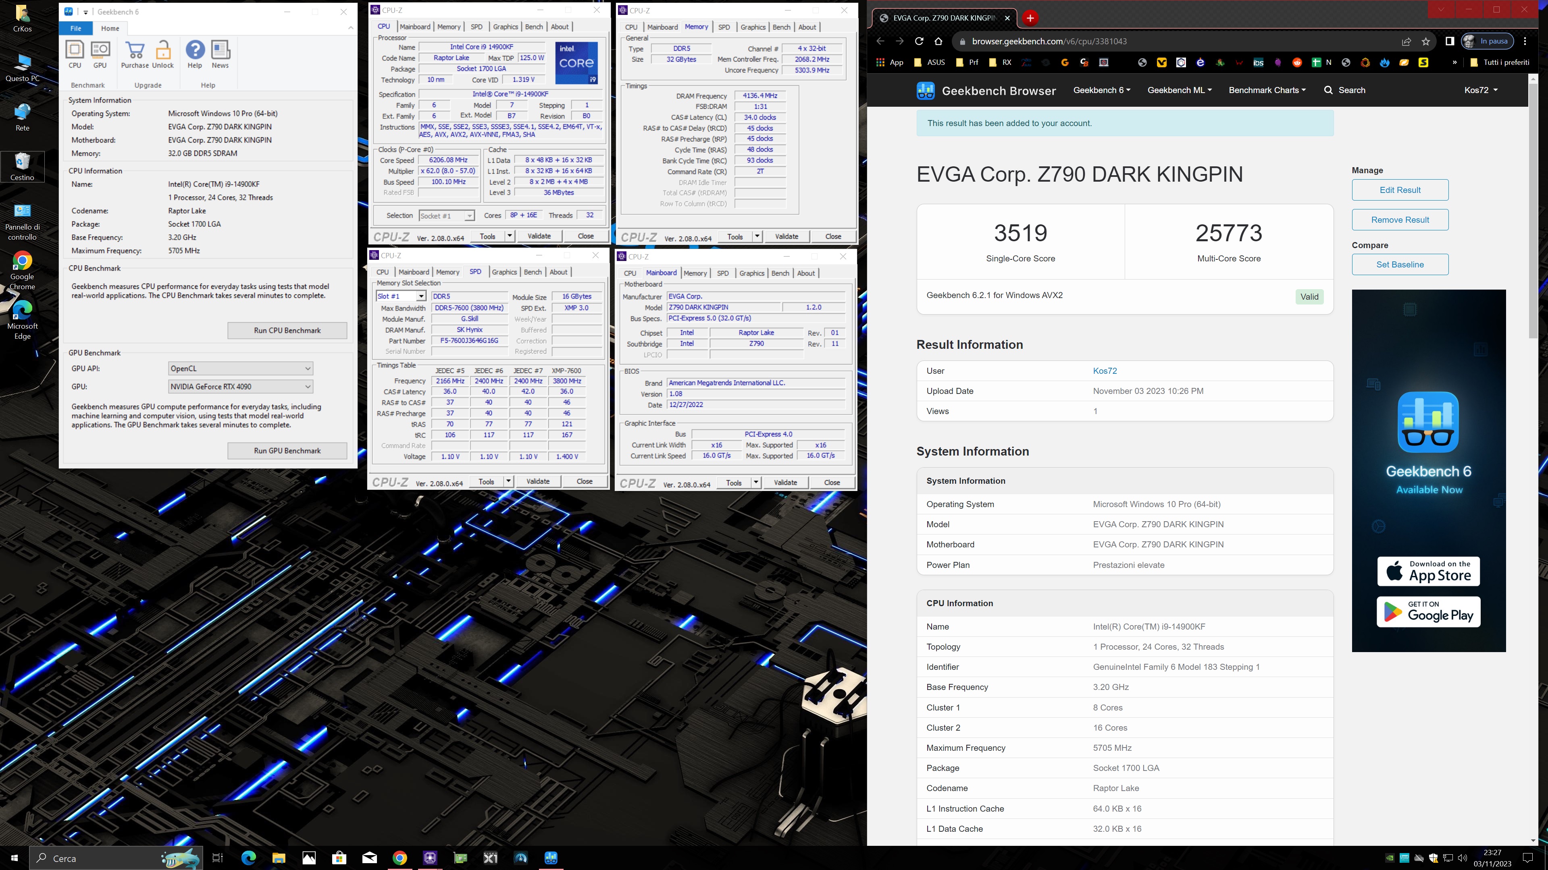The image size is (1548, 870).
Task: Click the Cerca search box on taskbar
Action: pos(115,858)
